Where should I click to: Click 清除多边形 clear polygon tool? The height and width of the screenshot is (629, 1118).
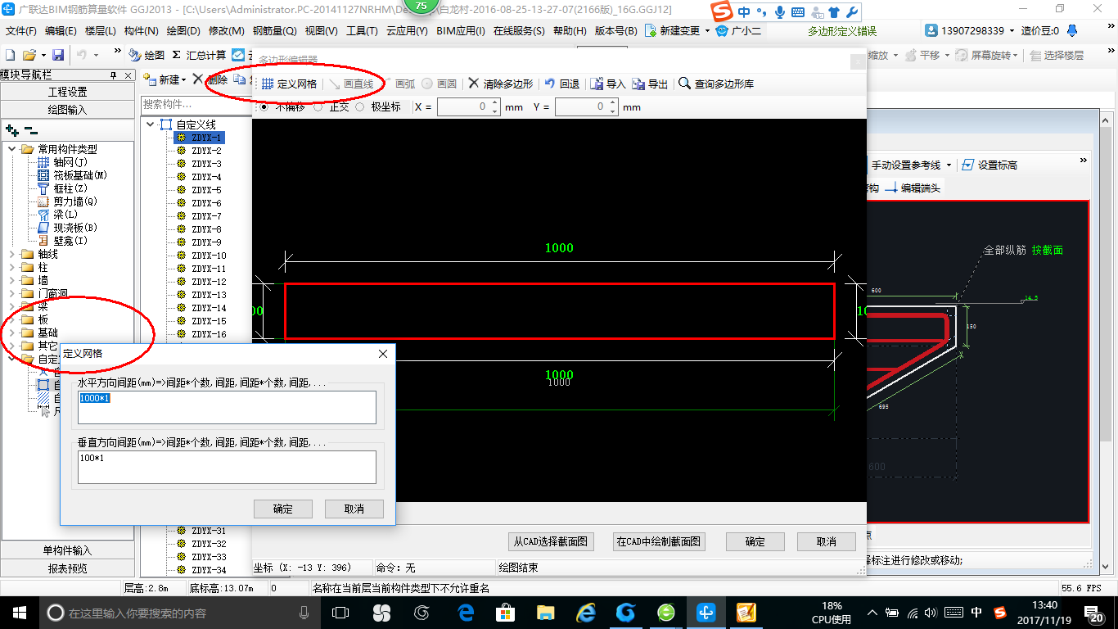pos(501,84)
